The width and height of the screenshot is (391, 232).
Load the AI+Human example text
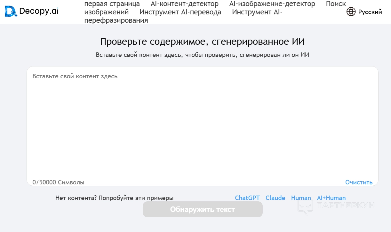point(331,198)
